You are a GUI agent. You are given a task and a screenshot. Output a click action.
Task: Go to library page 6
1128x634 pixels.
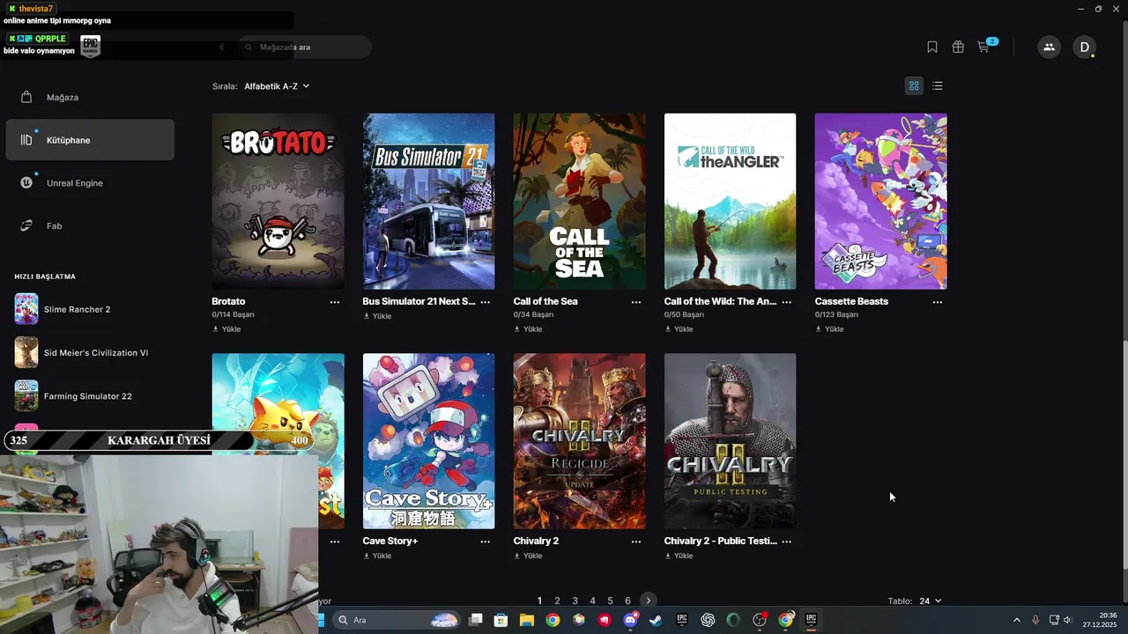(627, 601)
